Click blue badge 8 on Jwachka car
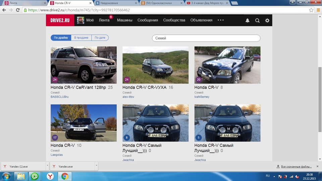 pos(127,137)
